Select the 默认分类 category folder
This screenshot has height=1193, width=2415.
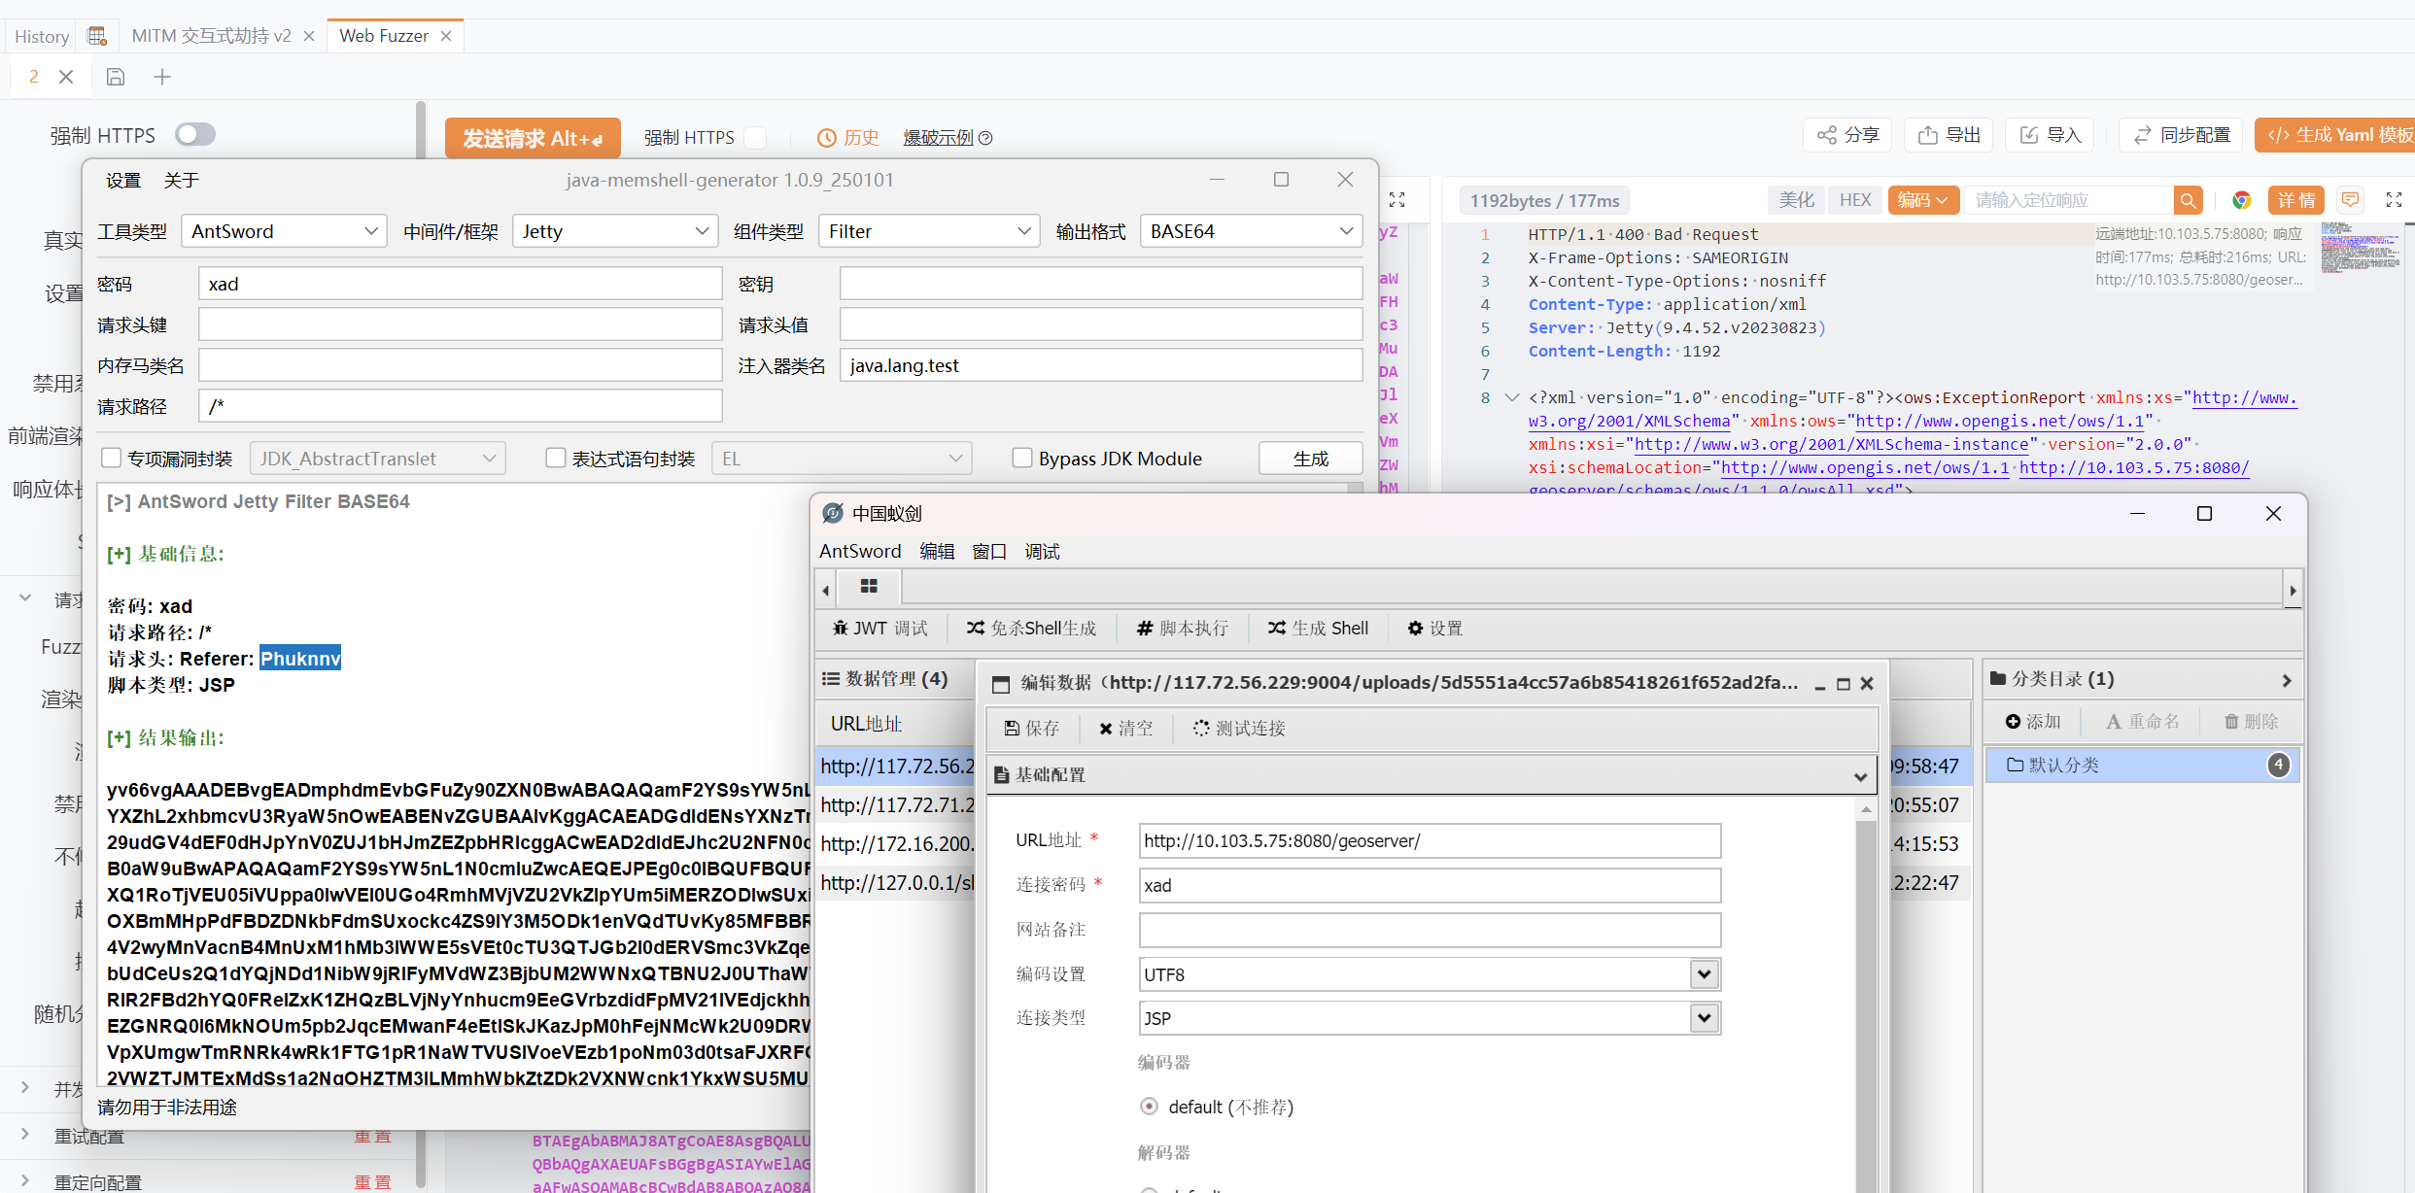pyautogui.click(x=2141, y=766)
